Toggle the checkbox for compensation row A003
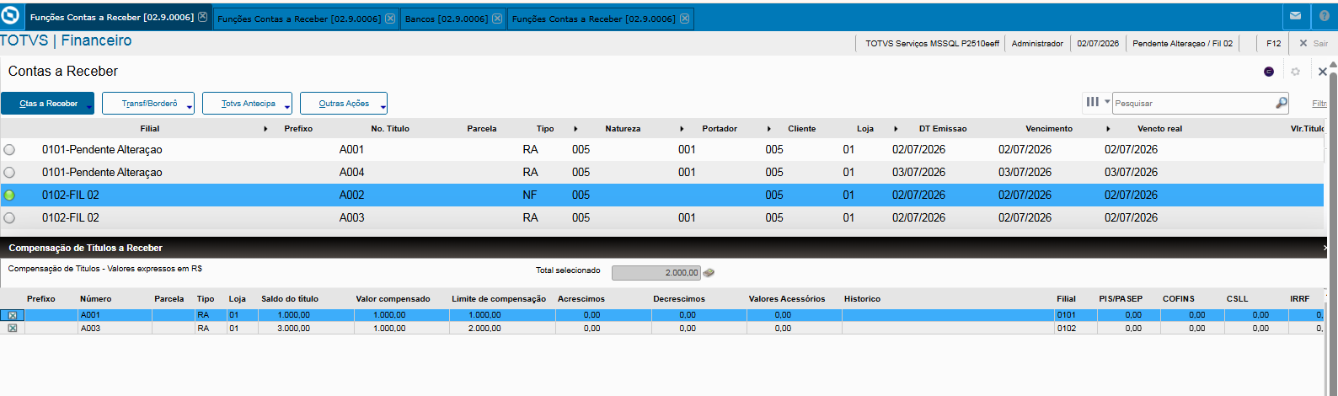Image resolution: width=1338 pixels, height=396 pixels. point(12,328)
